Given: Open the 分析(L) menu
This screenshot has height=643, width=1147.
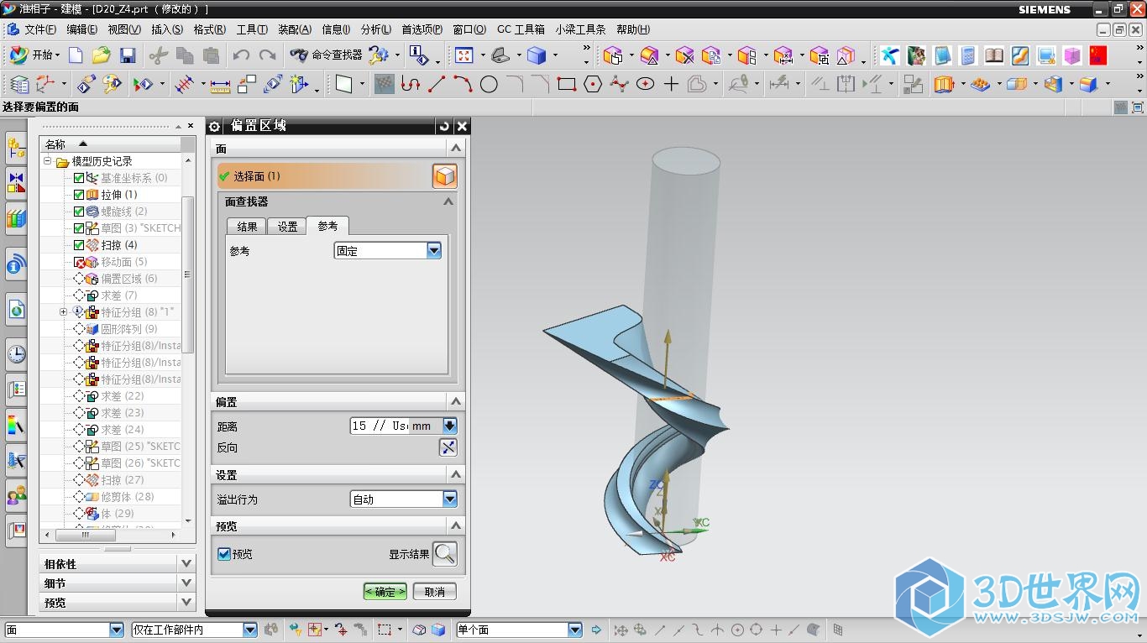Looking at the screenshot, I should pyautogui.click(x=376, y=29).
